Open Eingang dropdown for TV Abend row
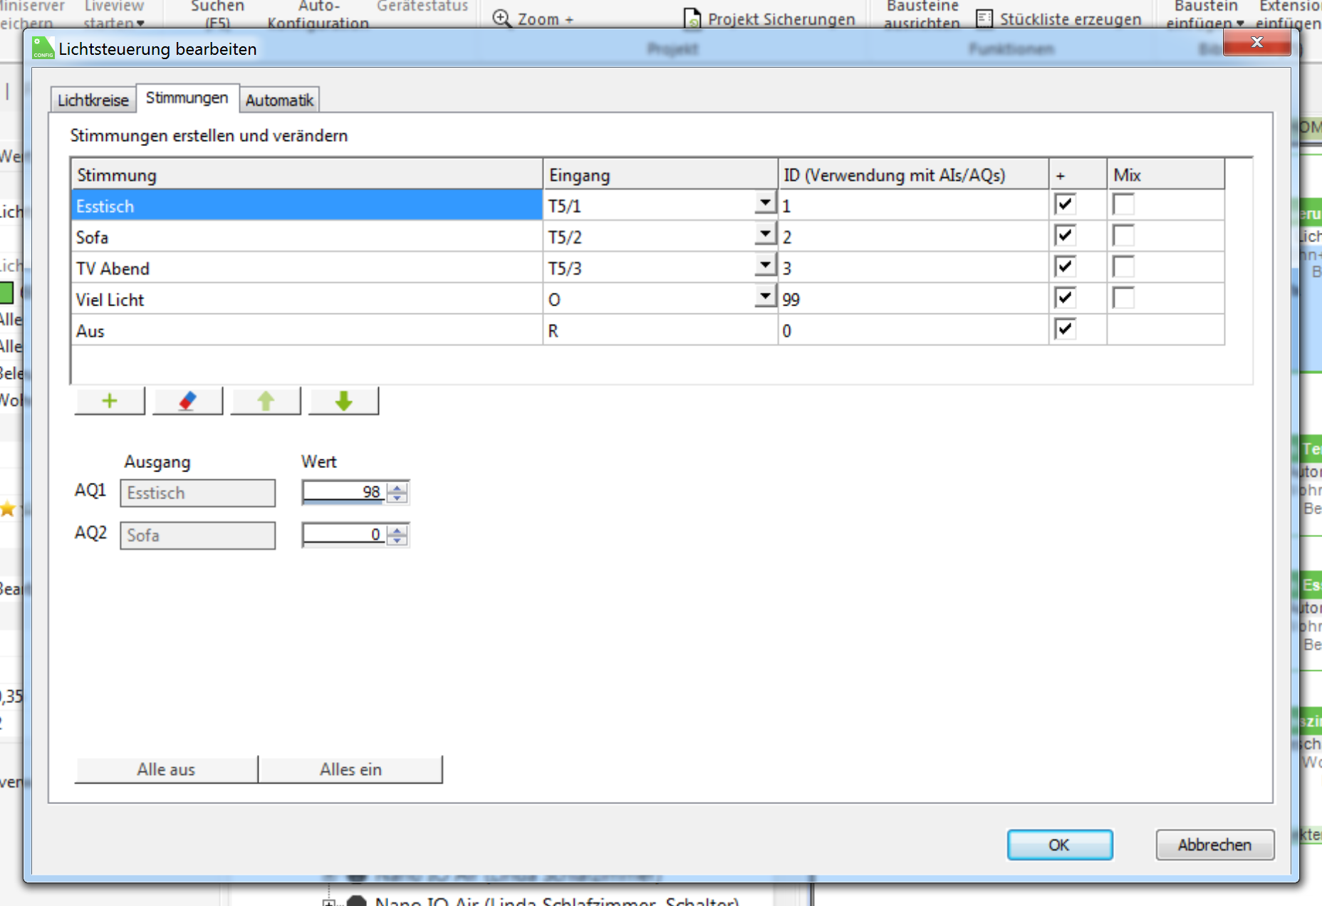The height and width of the screenshot is (906, 1322). point(765,265)
